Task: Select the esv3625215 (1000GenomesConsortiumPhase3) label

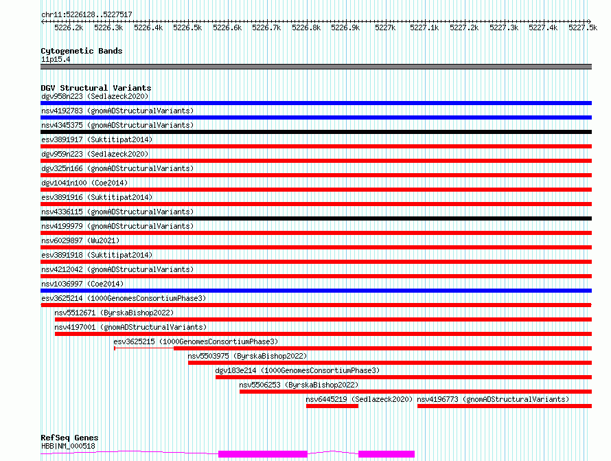Action: point(196,341)
